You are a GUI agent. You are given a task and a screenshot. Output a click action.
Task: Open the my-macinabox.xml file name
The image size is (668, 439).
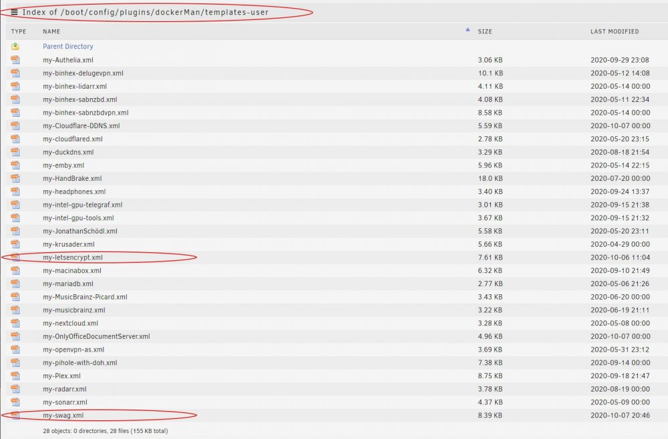pos(72,271)
